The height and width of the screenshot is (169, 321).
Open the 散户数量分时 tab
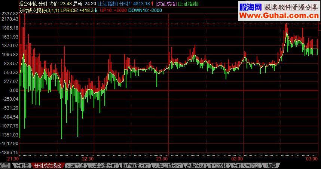(x=135, y=166)
